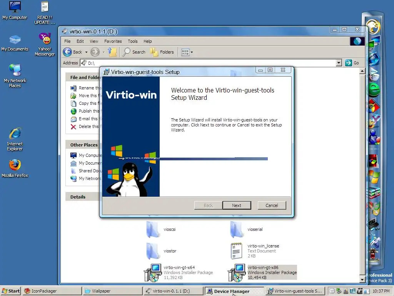394x296 pixels.
Task: Click the Back arrow in Explorer toolbar
Action: pos(73,52)
